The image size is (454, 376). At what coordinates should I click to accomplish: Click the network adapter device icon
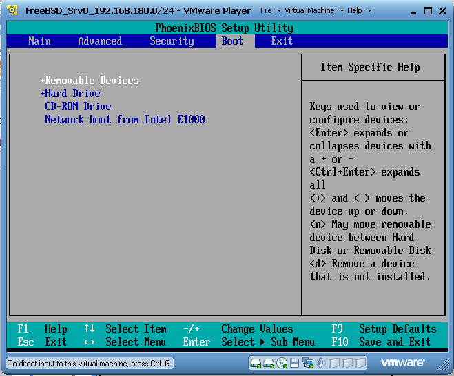point(307,363)
